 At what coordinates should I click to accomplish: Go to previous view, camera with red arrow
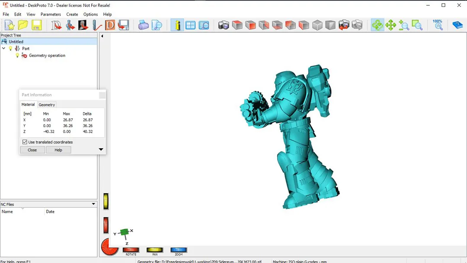[344, 25]
